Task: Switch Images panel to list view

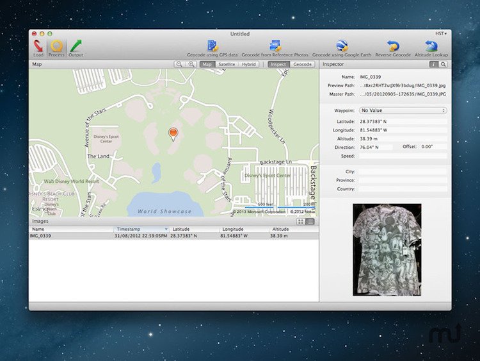Action: [310, 221]
